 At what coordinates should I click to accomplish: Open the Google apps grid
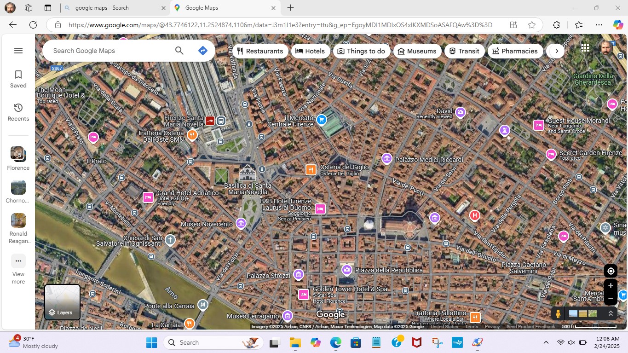585,48
